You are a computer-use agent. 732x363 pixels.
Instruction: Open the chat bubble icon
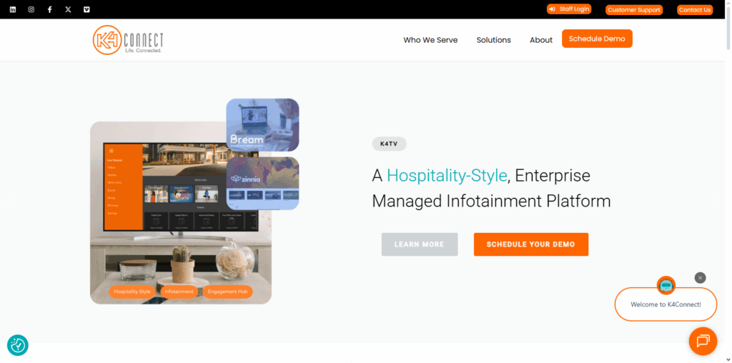(x=703, y=341)
